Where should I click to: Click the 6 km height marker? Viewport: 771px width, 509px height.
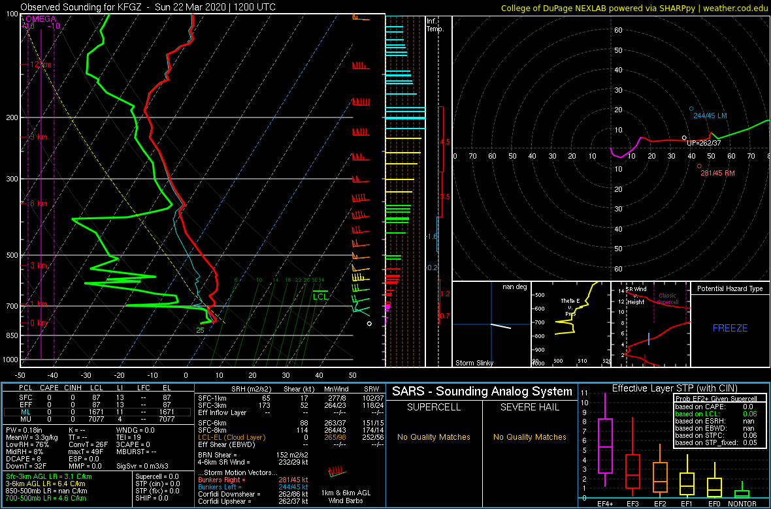38,204
